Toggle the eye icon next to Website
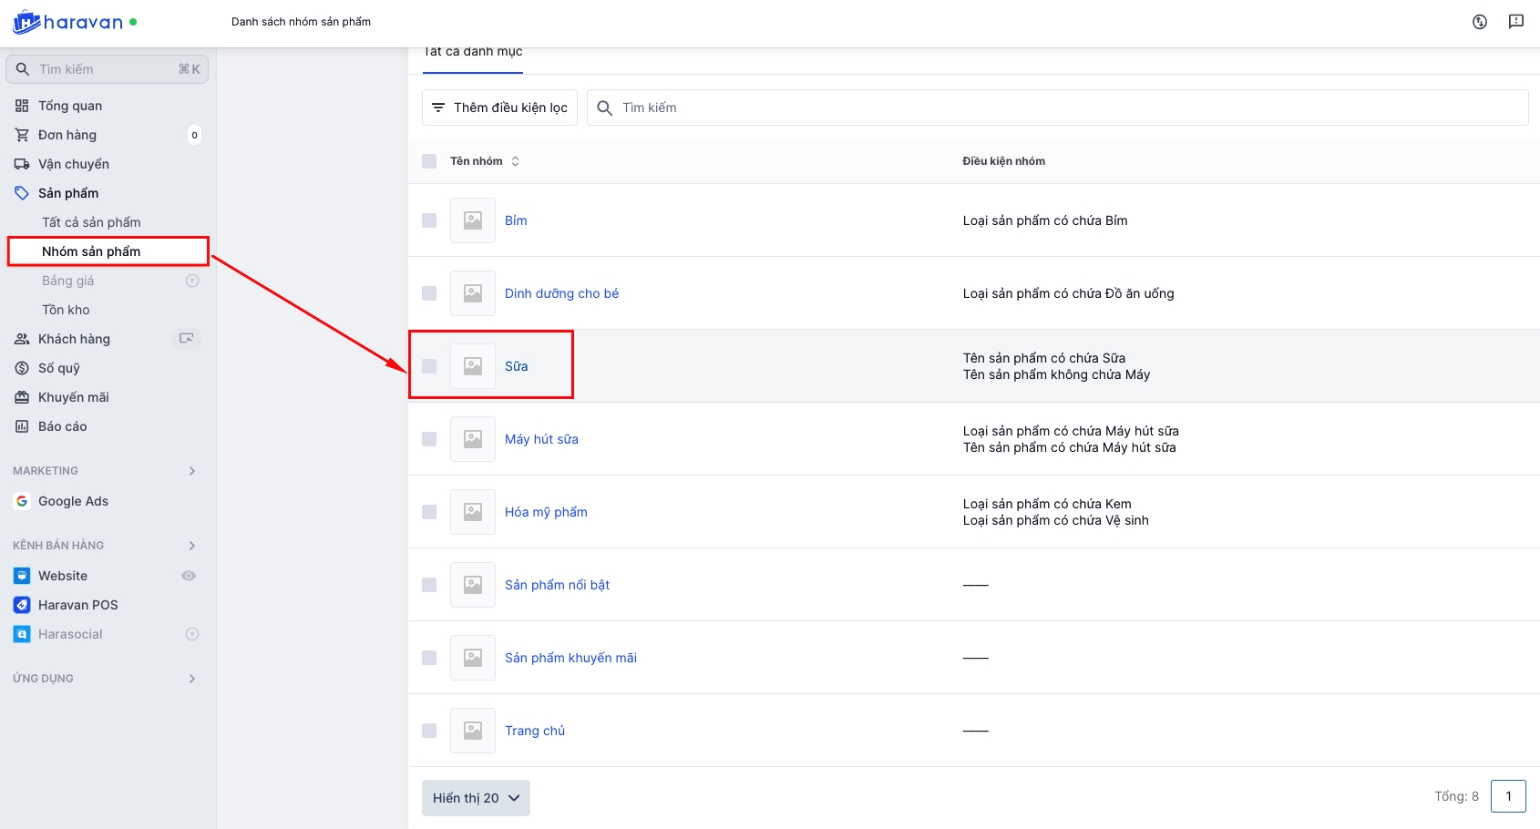Screen dimensions: 1540x829 (x=189, y=576)
